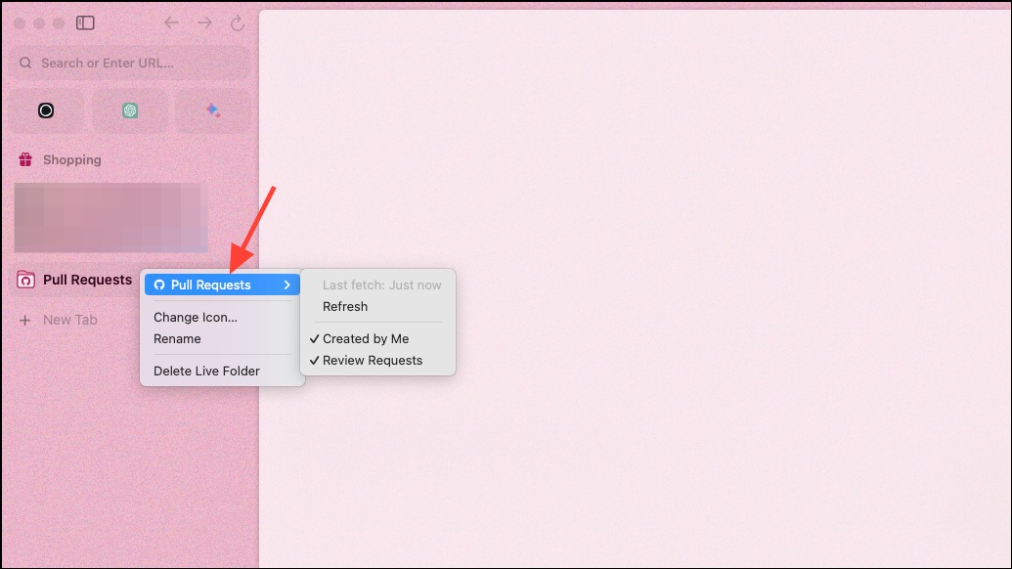This screenshot has height=569, width=1012.
Task: Focus the Search or Enter URL field
Action: 130,63
